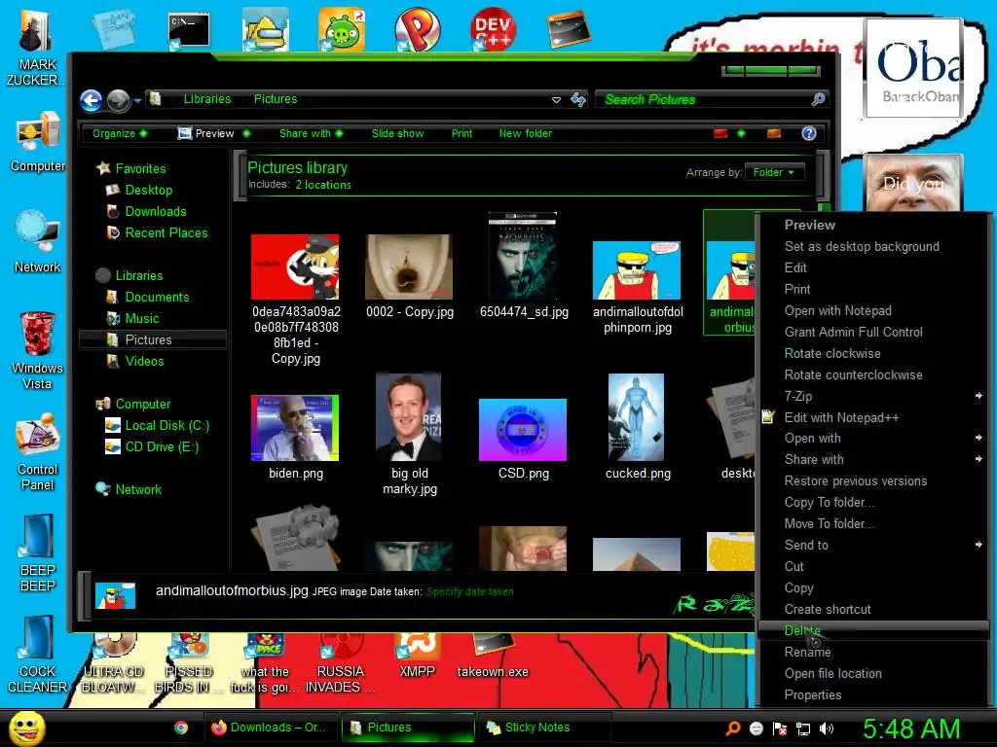
Task: Open the command prompt desktop shortcut
Action: coord(189,30)
